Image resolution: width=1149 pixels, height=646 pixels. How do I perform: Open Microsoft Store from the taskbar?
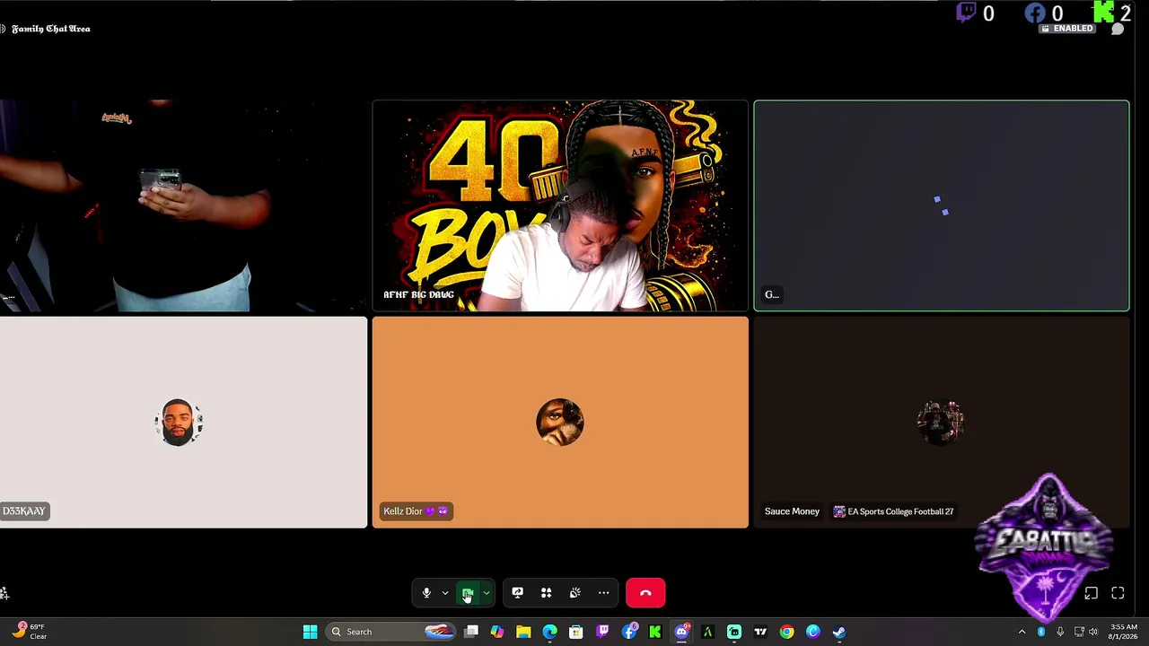(576, 632)
